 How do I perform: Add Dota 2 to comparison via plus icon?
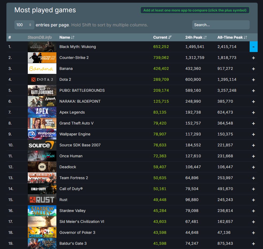253,80
